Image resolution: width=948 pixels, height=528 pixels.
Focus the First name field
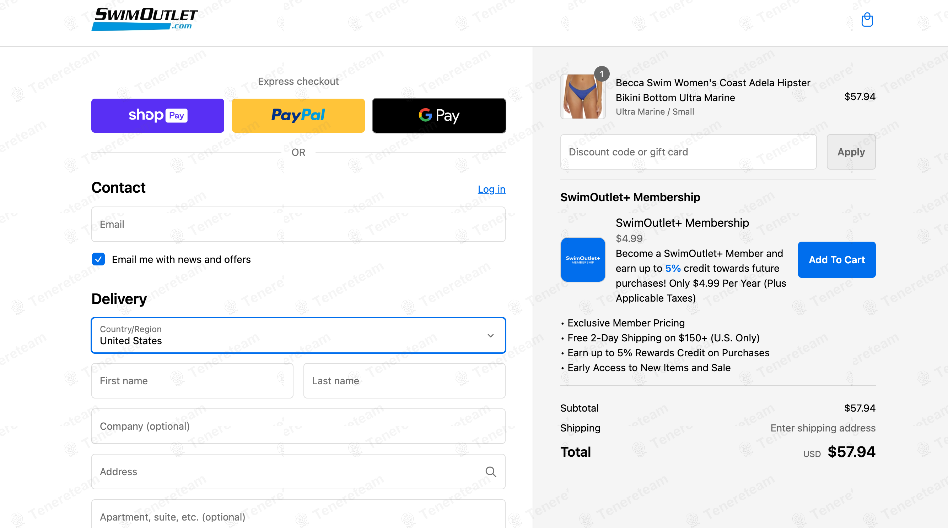click(192, 381)
